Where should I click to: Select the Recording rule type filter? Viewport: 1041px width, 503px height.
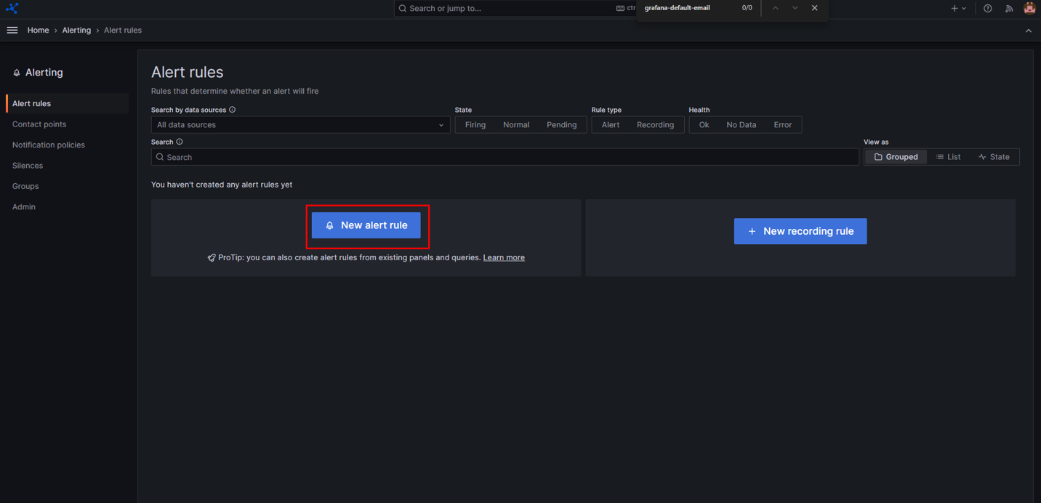[x=655, y=125]
